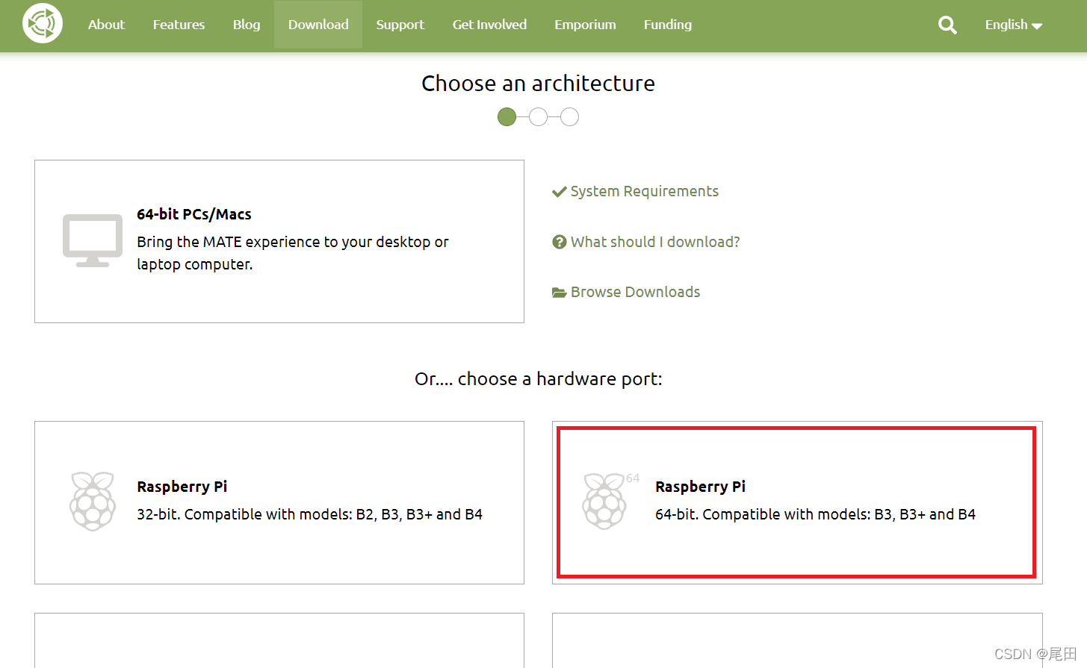The height and width of the screenshot is (668, 1087).
Task: Open the Support menu item
Action: pyautogui.click(x=400, y=25)
